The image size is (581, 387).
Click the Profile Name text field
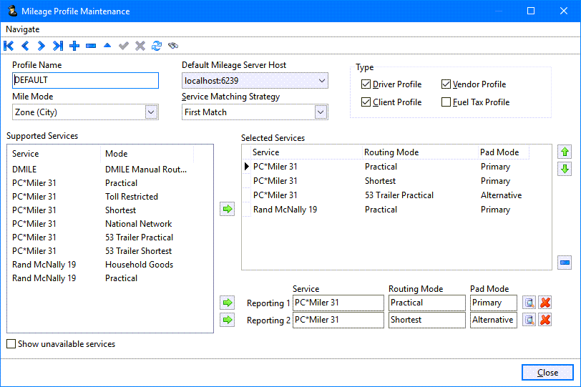click(85, 80)
